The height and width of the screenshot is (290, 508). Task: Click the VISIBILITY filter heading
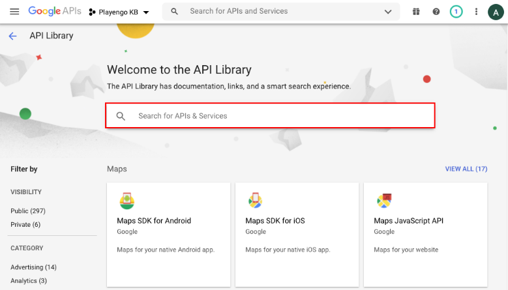[26, 192]
